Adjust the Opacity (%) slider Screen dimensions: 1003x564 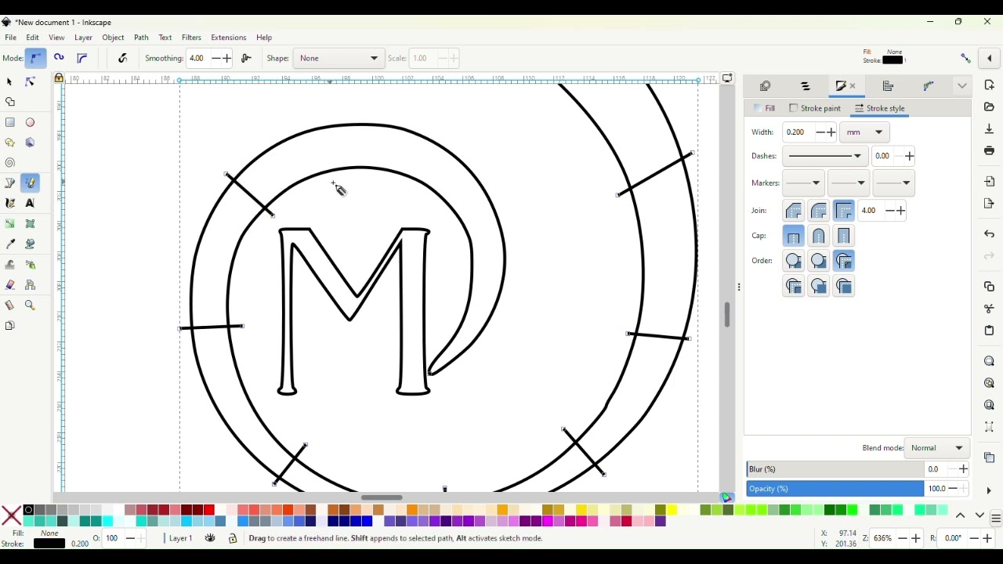coord(835,490)
